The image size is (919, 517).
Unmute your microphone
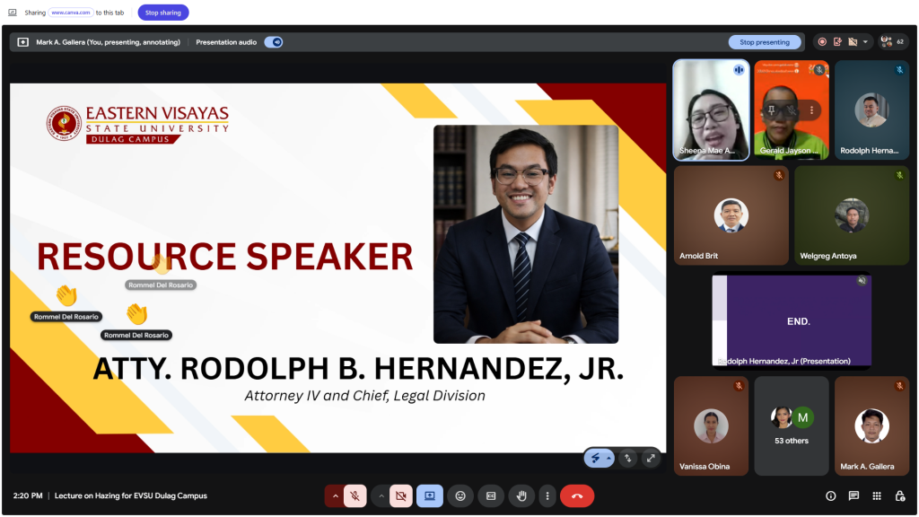tap(355, 495)
